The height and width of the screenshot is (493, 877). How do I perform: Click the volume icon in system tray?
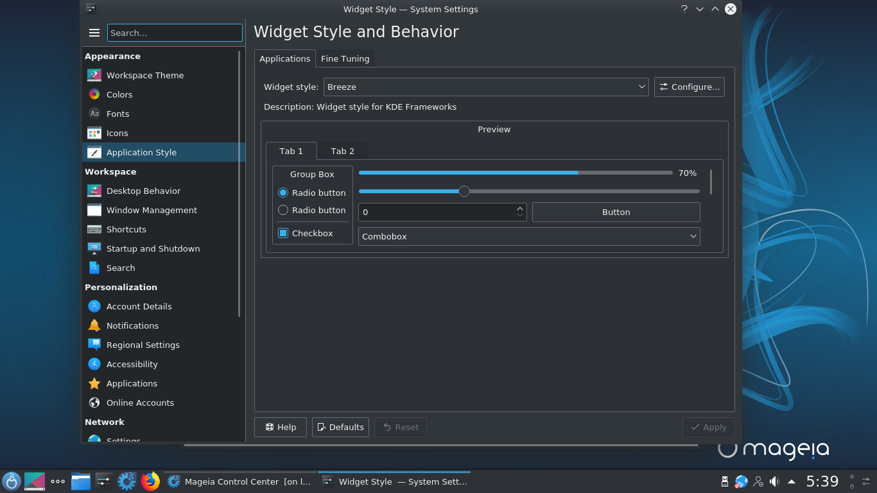click(775, 481)
